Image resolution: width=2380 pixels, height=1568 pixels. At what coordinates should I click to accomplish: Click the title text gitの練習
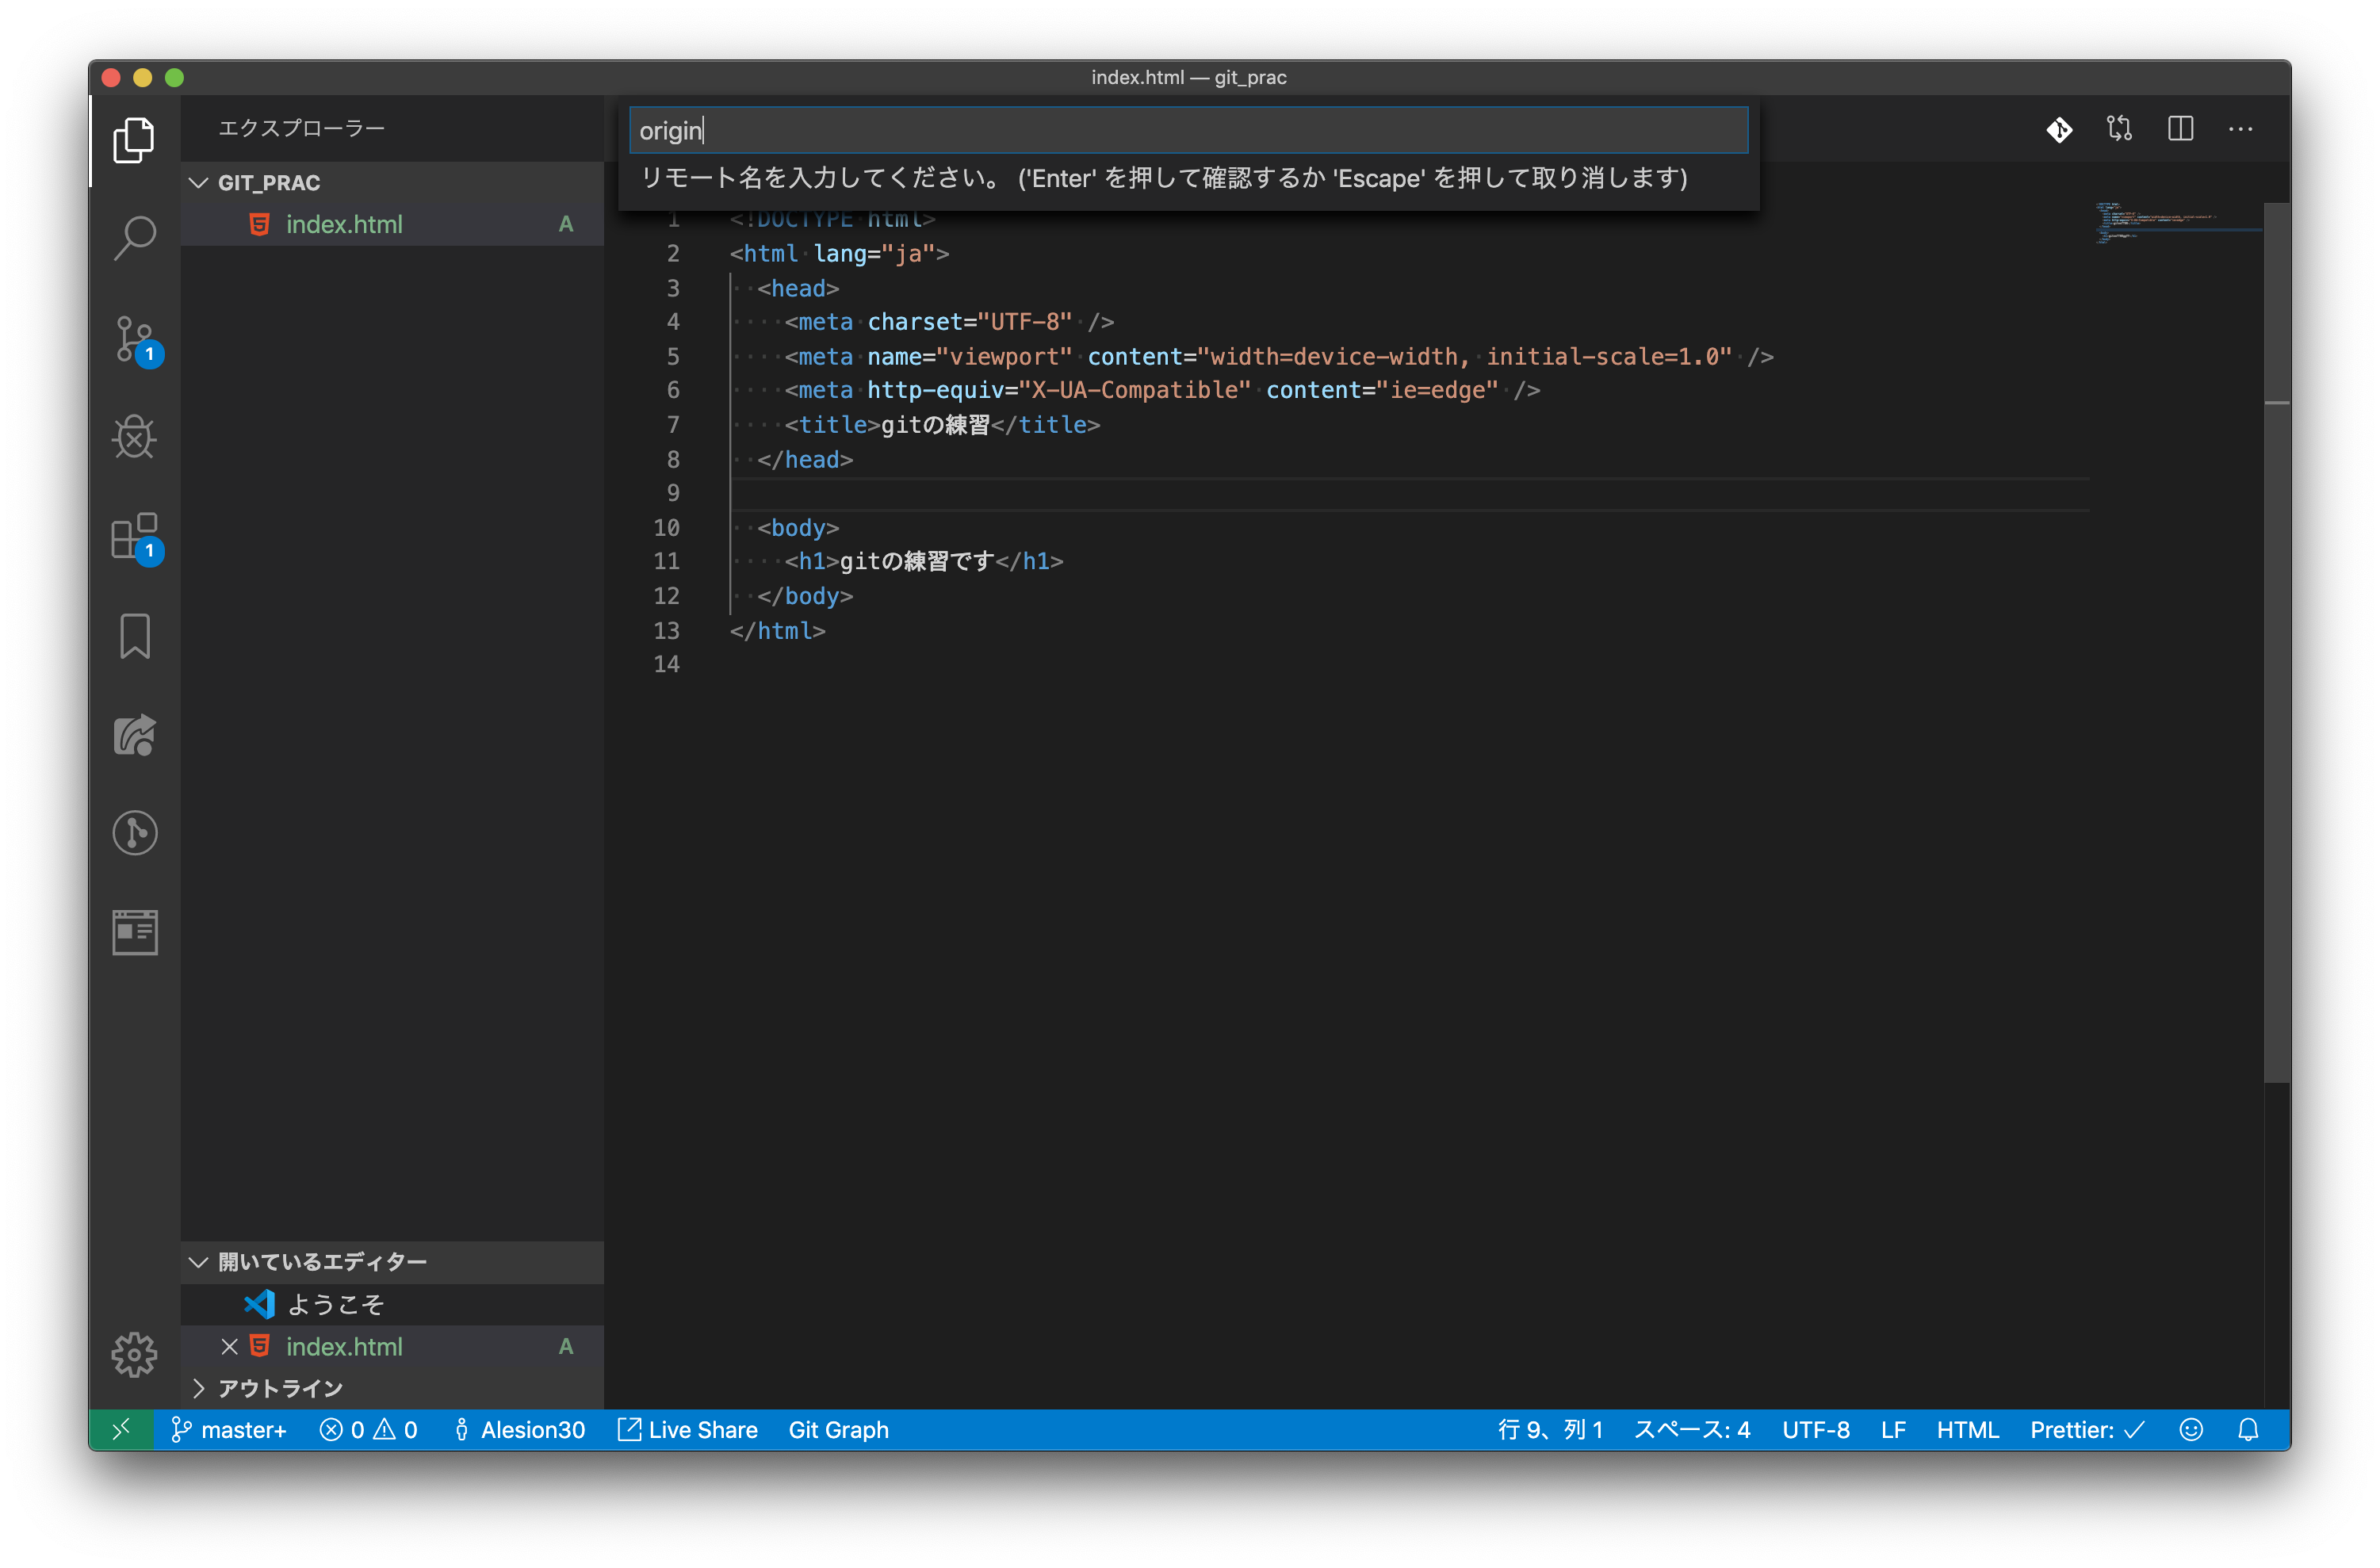click(935, 425)
